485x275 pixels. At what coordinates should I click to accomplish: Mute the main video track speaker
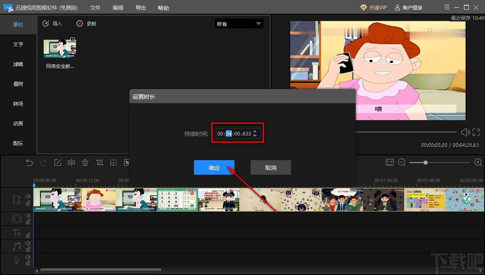coord(28,196)
